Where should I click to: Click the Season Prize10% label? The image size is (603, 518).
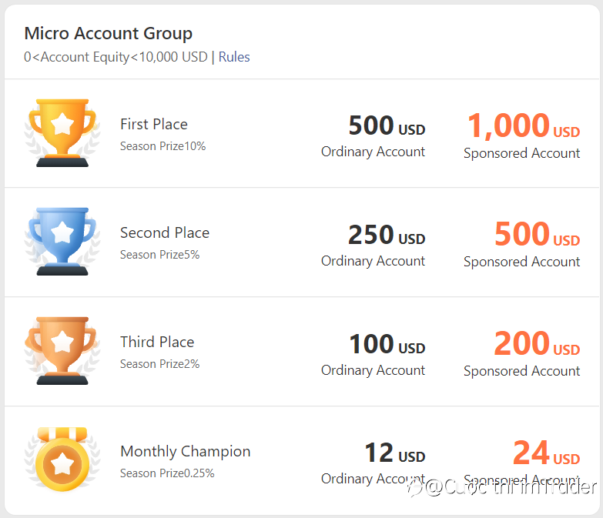pyautogui.click(x=162, y=146)
